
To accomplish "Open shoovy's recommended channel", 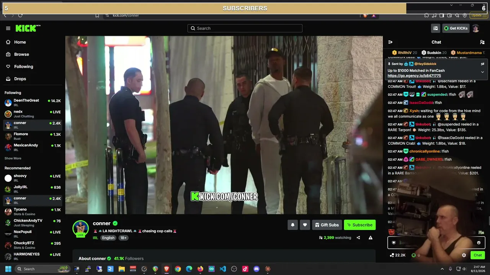I will pyautogui.click(x=33, y=178).
